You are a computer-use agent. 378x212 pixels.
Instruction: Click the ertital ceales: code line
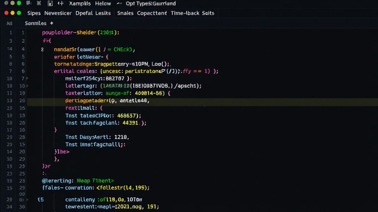[136, 71]
